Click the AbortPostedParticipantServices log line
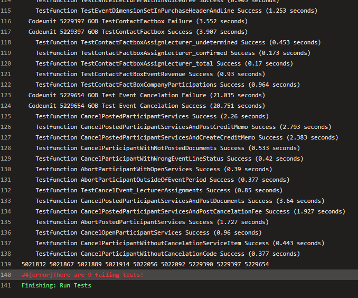The height and width of the screenshot is (298, 358). [152, 222]
